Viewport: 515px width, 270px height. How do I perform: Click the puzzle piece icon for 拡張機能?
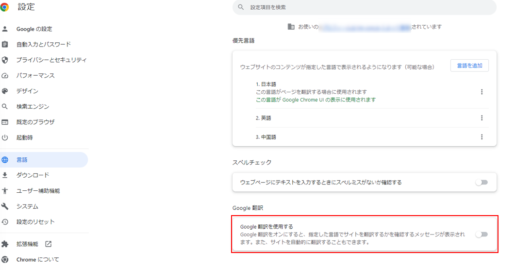[x=5, y=244]
